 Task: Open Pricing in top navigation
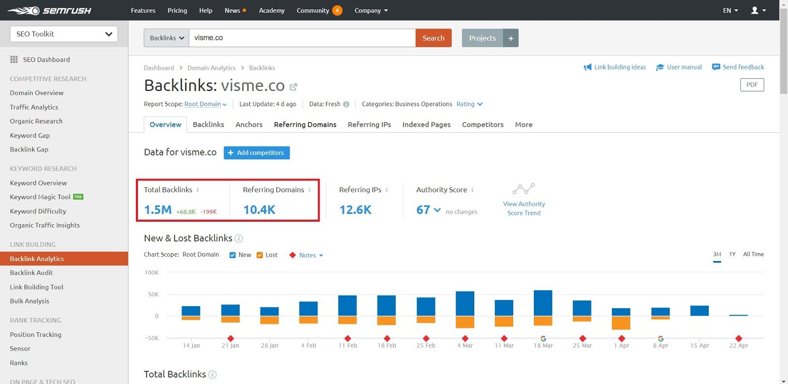(177, 10)
